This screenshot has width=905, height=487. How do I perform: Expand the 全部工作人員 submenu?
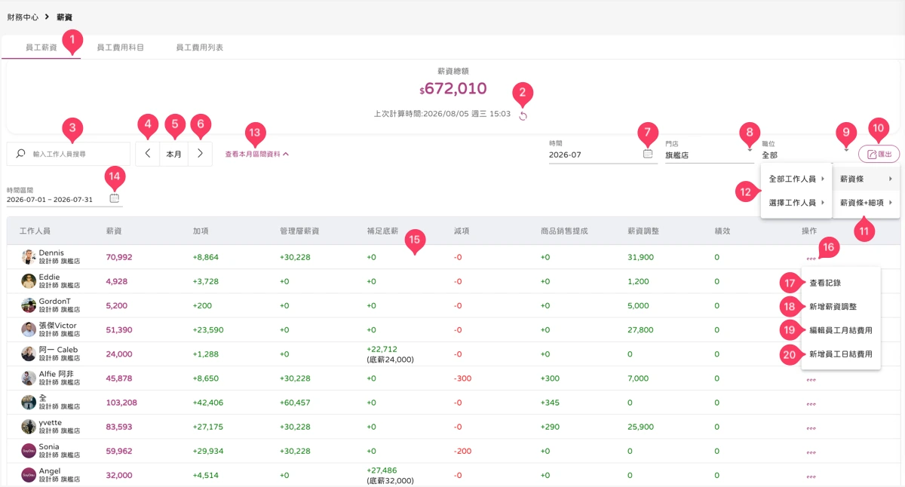point(796,179)
